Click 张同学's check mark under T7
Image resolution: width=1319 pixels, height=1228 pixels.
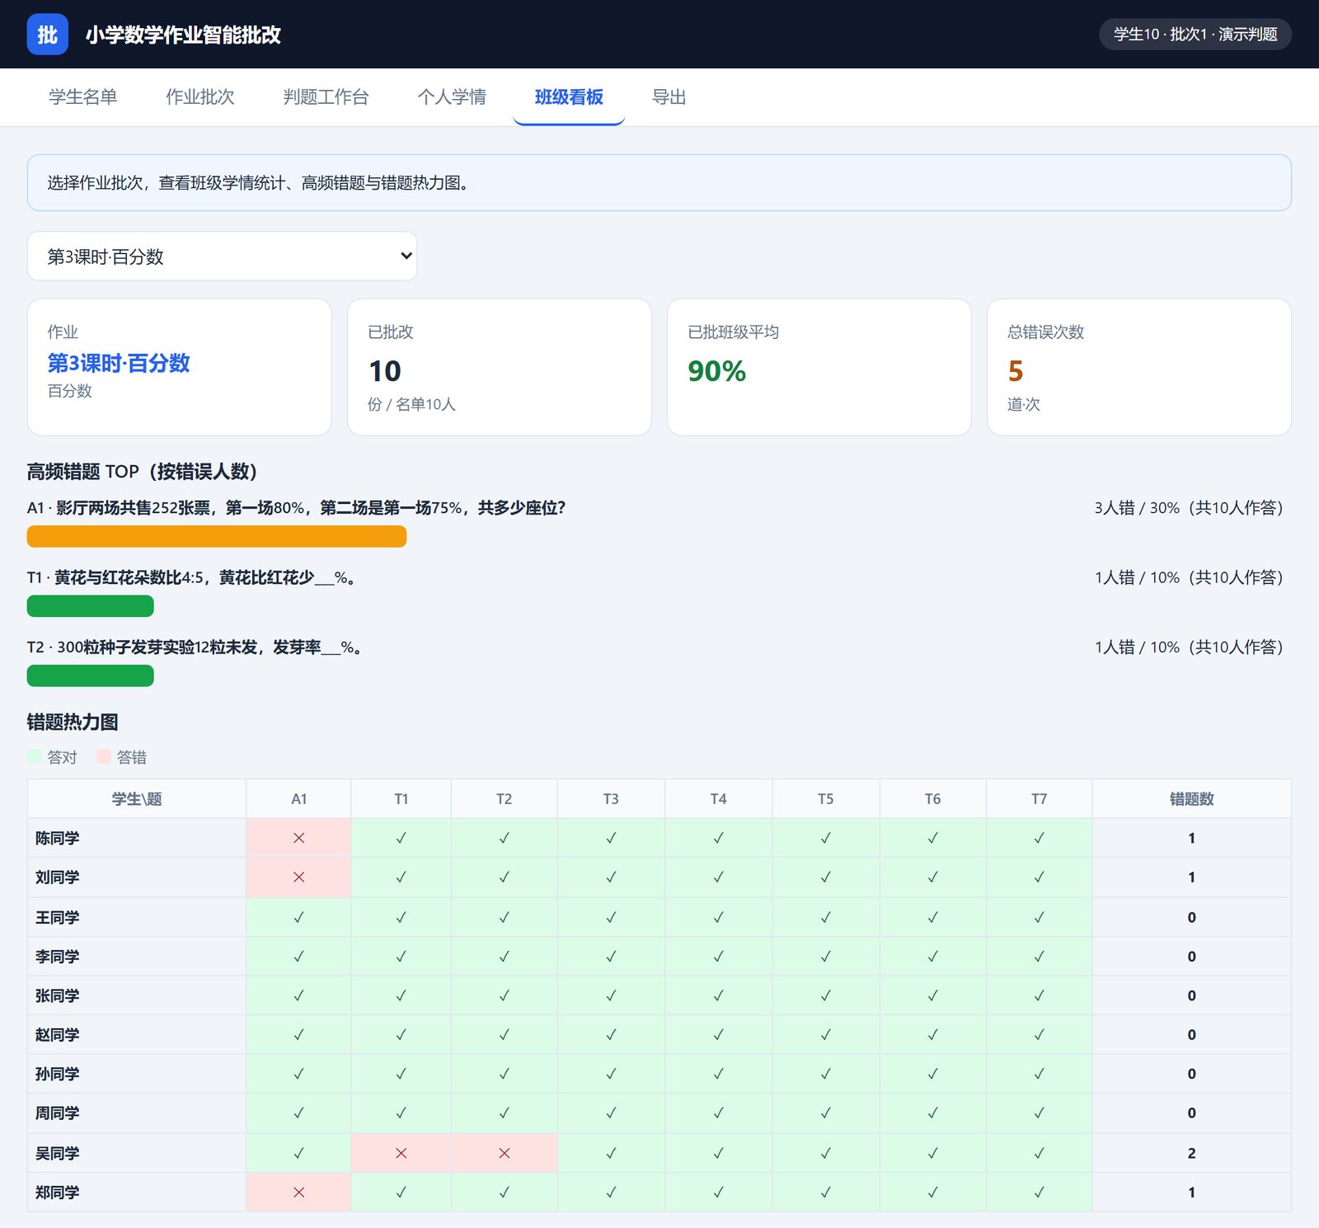coord(1039,995)
